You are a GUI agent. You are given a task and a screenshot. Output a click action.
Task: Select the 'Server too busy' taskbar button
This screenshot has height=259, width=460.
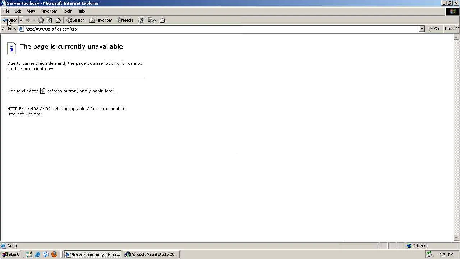coord(93,254)
